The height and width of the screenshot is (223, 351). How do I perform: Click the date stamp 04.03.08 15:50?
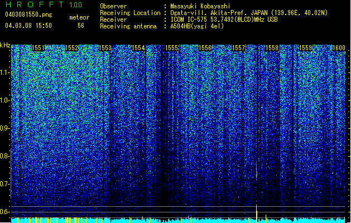click(28, 26)
